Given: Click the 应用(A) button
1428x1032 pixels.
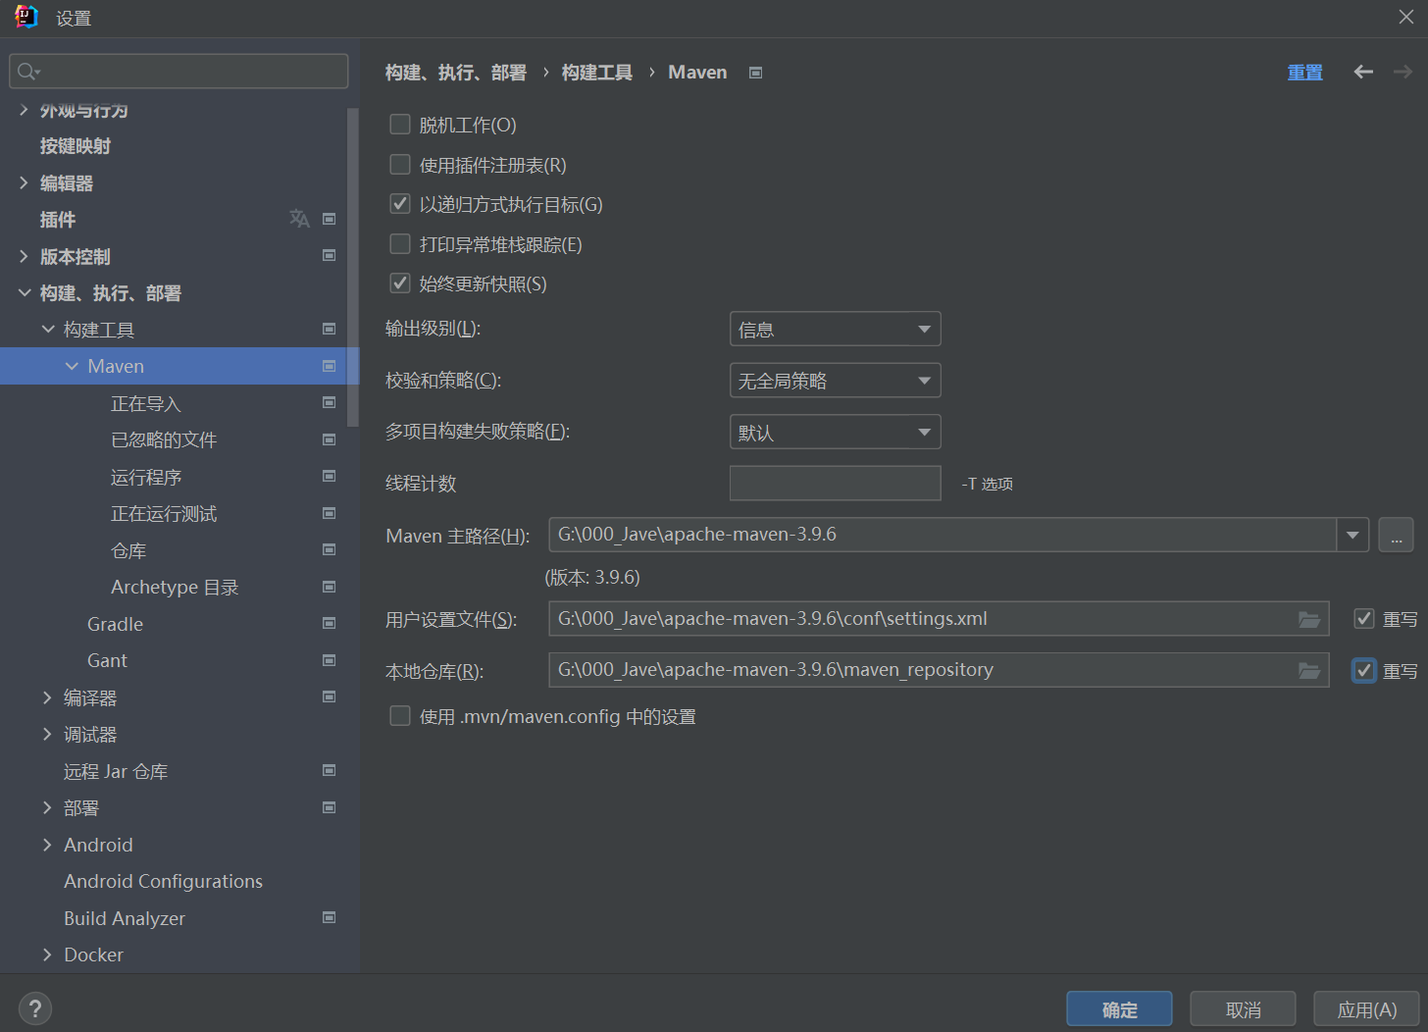Looking at the screenshot, I should [1366, 1009].
